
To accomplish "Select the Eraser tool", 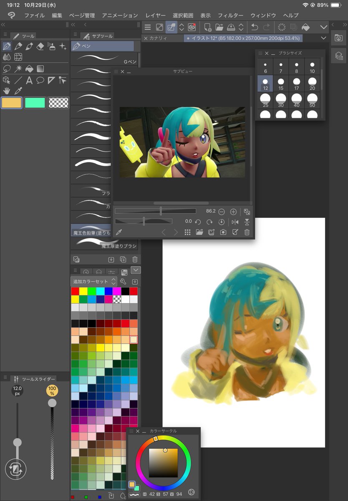I will tap(40, 46).
